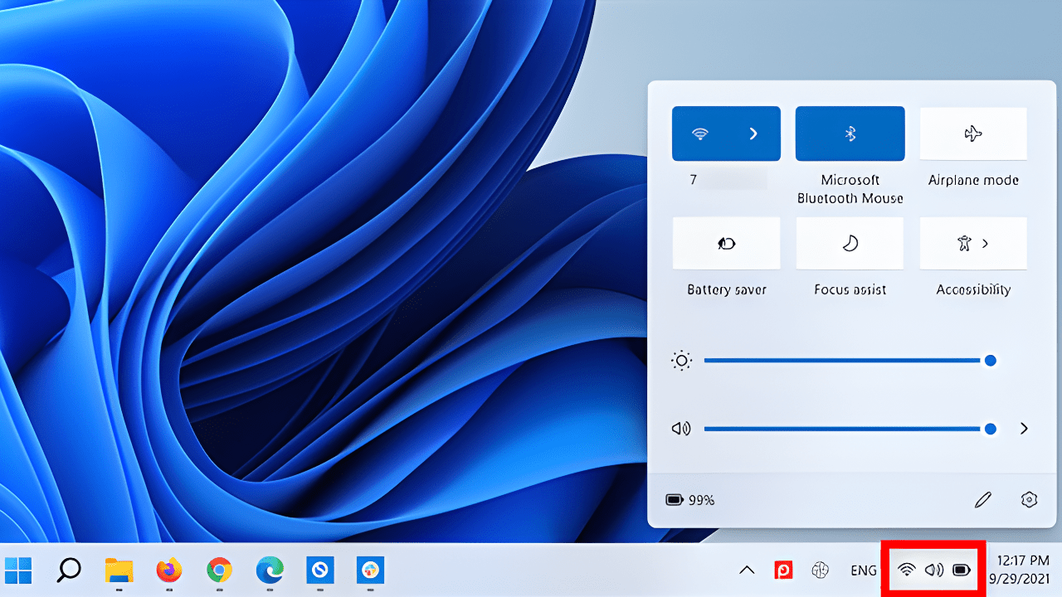Viewport: 1062px width, 597px height.
Task: Switch input language via ENG indicator
Action: [864, 570]
